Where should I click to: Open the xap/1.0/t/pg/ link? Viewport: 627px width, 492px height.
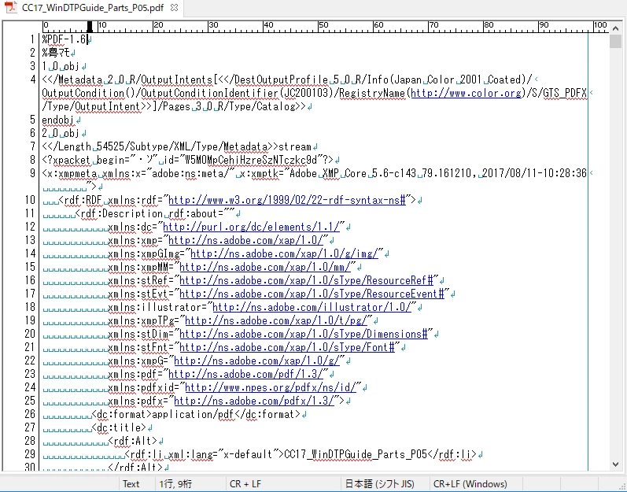276,321
